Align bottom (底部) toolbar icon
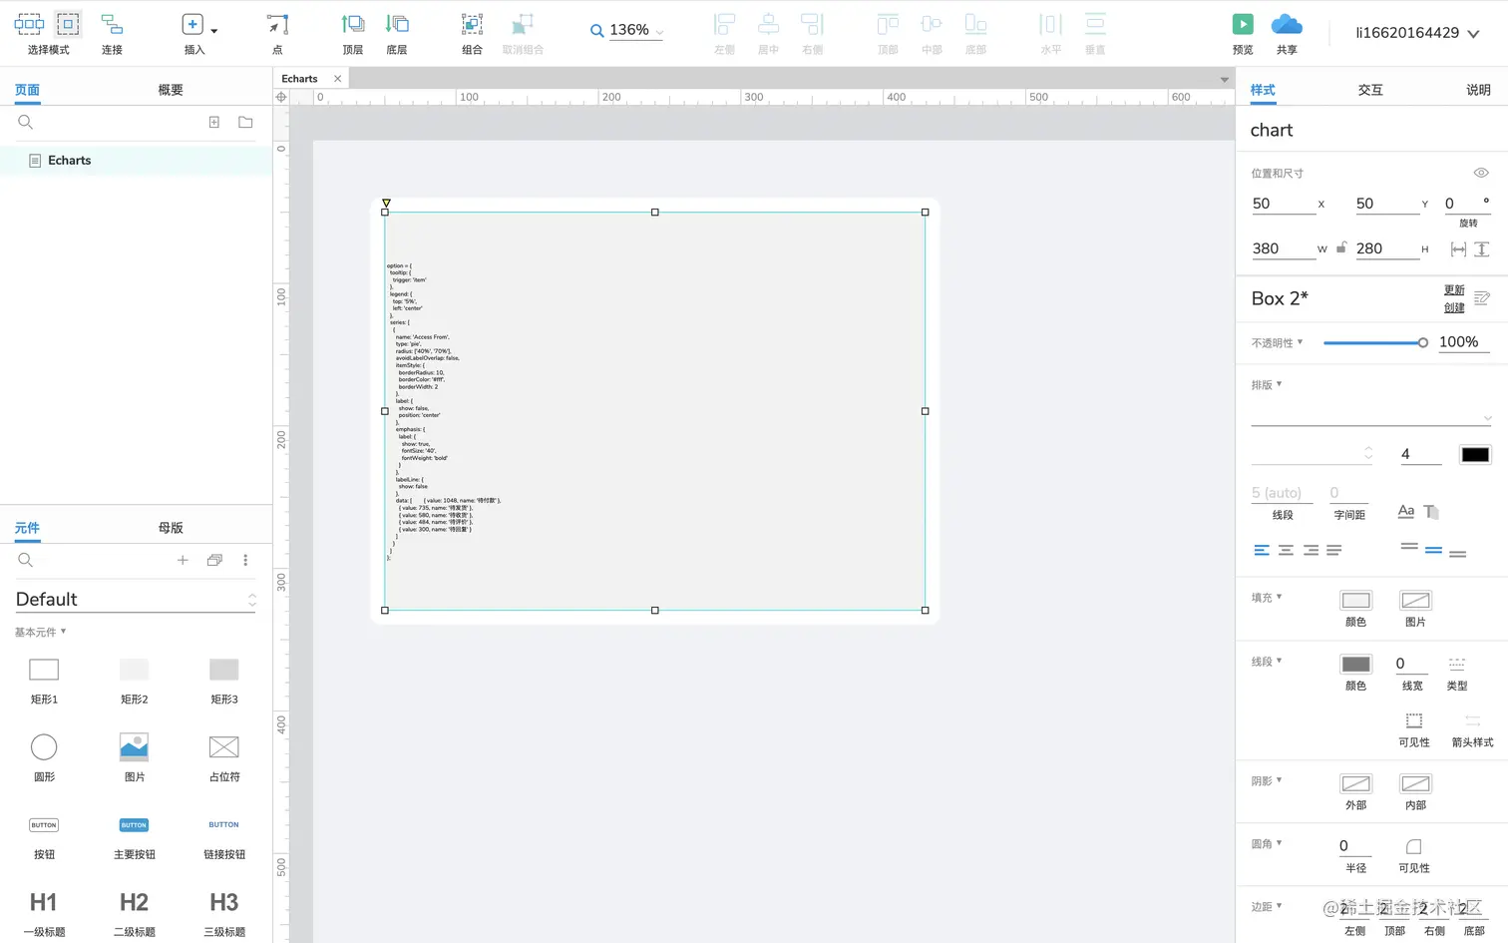Image resolution: width=1508 pixels, height=943 pixels. coord(975,25)
